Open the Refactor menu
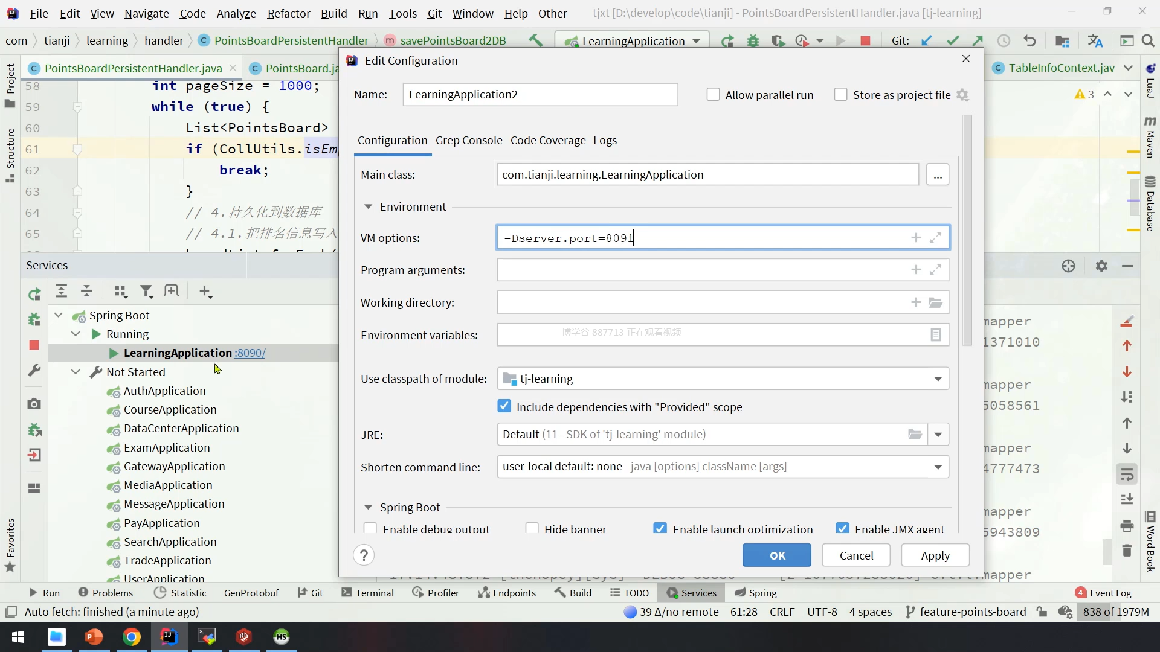Viewport: 1160px width, 652px height. click(288, 13)
